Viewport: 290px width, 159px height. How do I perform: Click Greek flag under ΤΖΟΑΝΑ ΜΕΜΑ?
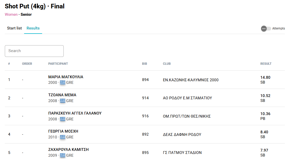pos(63,101)
